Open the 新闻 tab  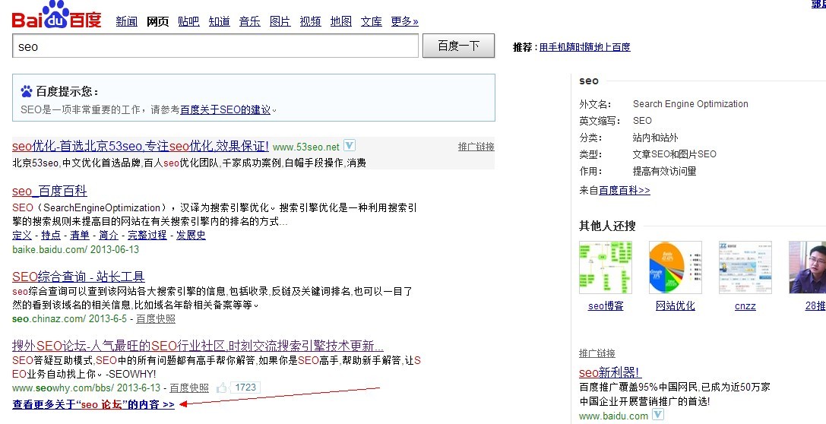[126, 21]
